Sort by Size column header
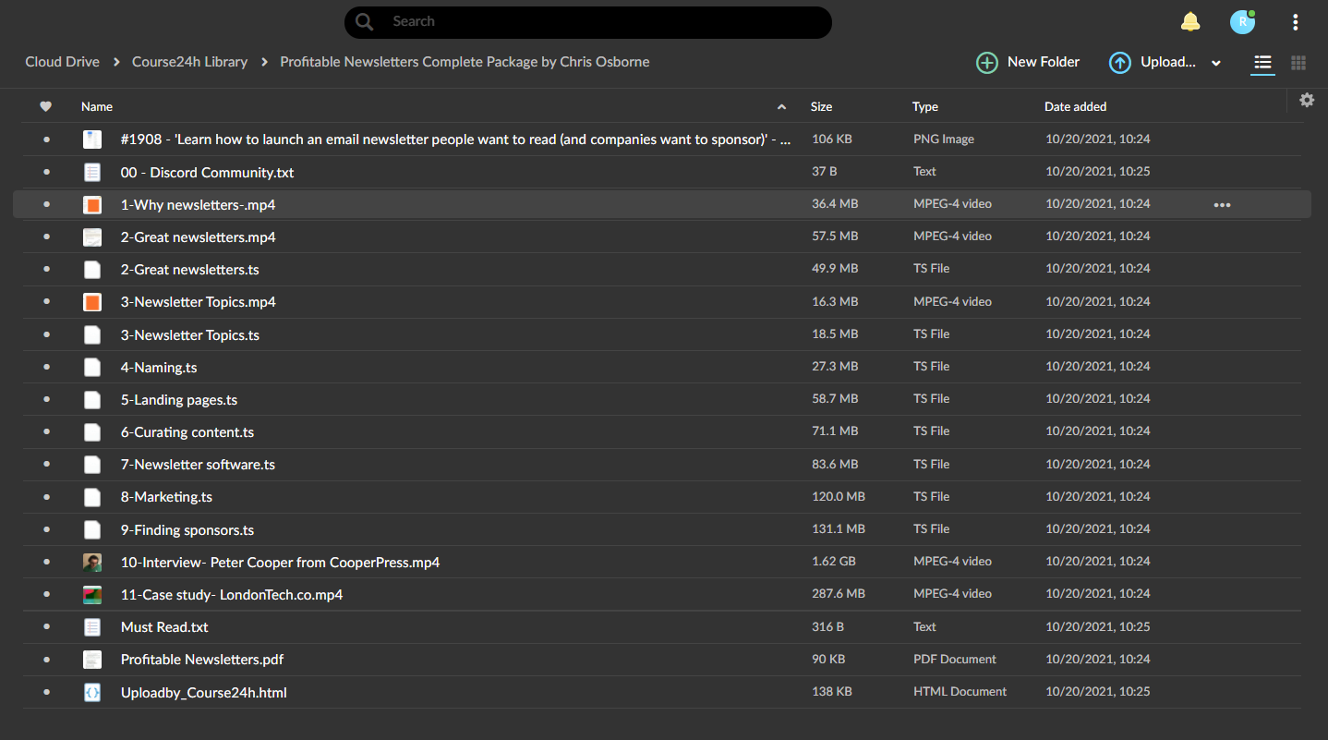This screenshot has width=1328, height=740. pos(821,106)
